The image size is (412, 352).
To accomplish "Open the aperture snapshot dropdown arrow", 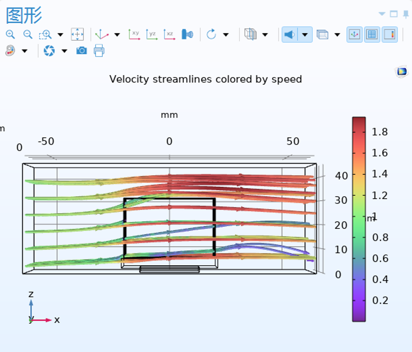I will click(x=64, y=51).
